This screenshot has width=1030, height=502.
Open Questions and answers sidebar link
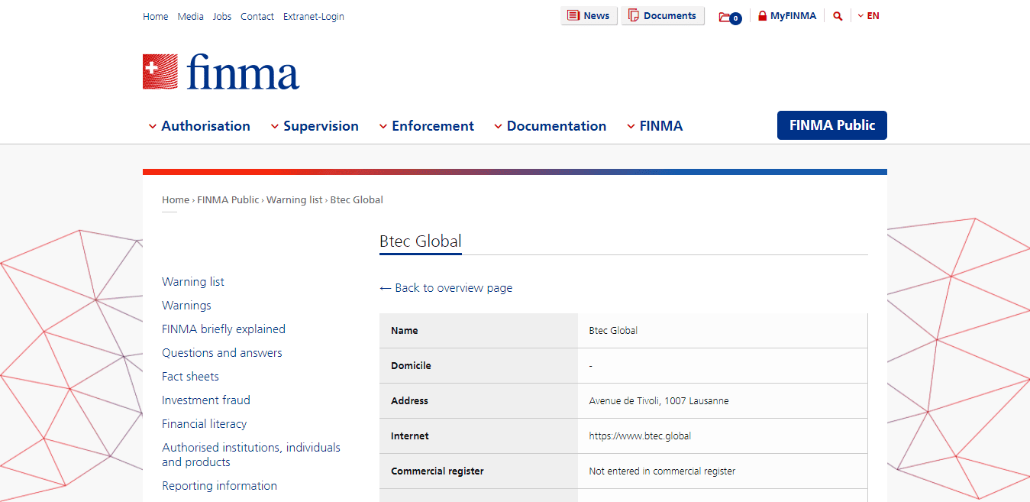(x=222, y=353)
